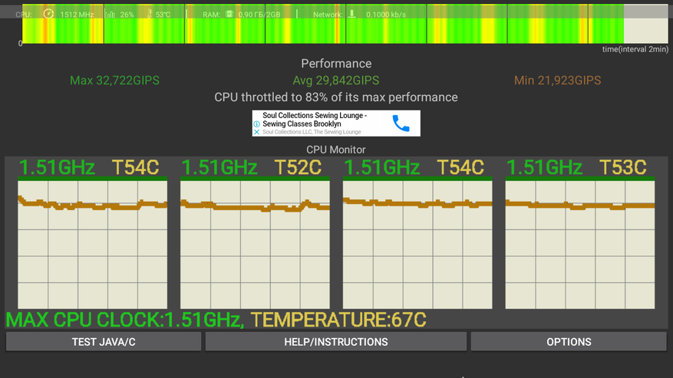673x378 pixels.
Task: Select the 26% CPU load value
Action: pos(127,15)
